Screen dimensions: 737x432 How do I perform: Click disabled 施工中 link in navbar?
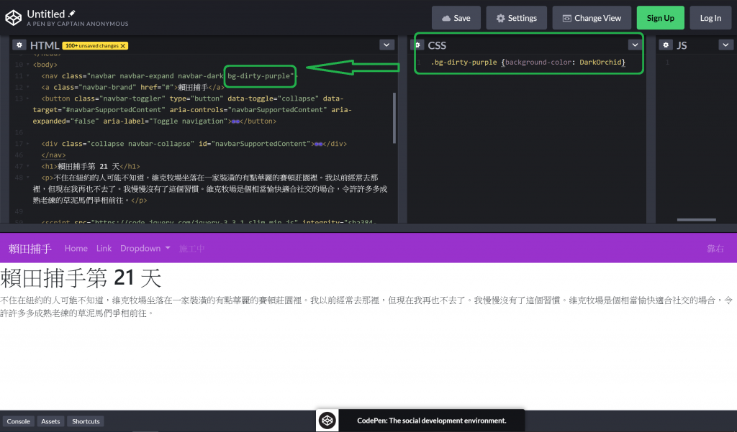point(191,249)
